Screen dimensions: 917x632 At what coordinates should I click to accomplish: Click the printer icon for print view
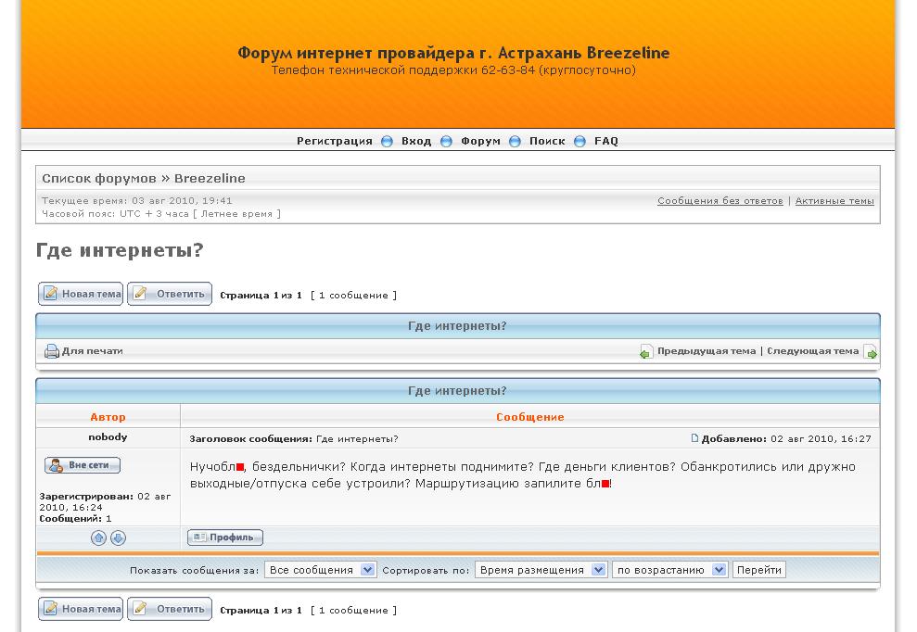coord(52,351)
